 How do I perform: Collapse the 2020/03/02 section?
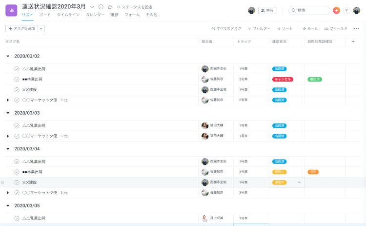coord(8,56)
